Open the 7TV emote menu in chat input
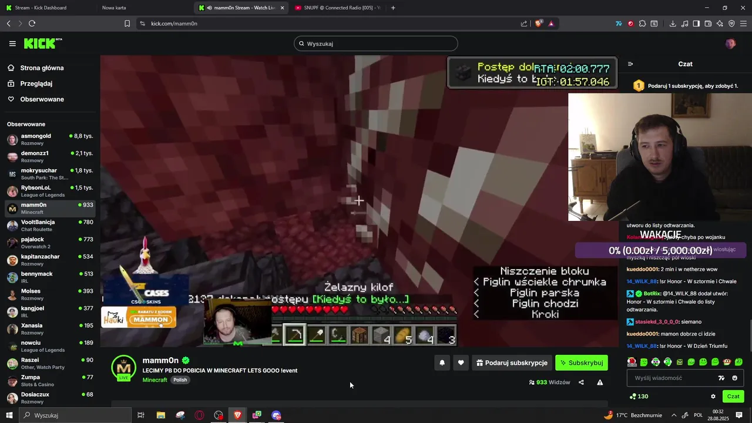Image resolution: width=752 pixels, height=423 pixels. pos(721,378)
